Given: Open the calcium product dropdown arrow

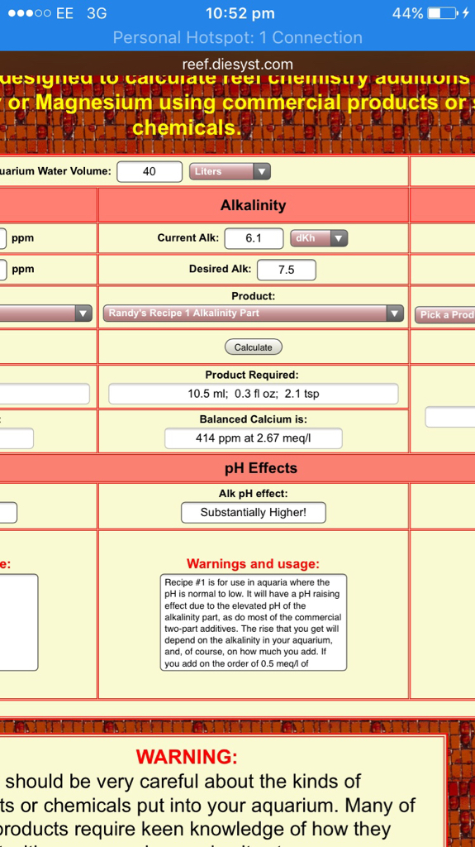Looking at the screenshot, I should click(83, 313).
